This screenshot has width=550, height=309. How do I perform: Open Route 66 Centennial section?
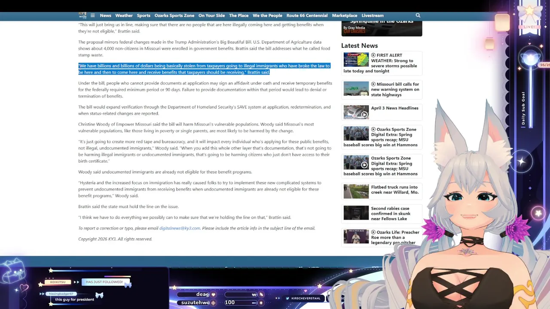coord(307,15)
